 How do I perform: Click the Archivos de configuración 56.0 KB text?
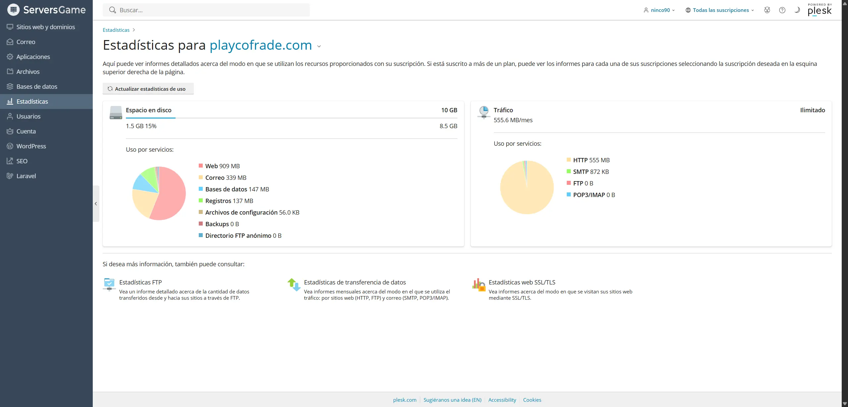(252, 212)
